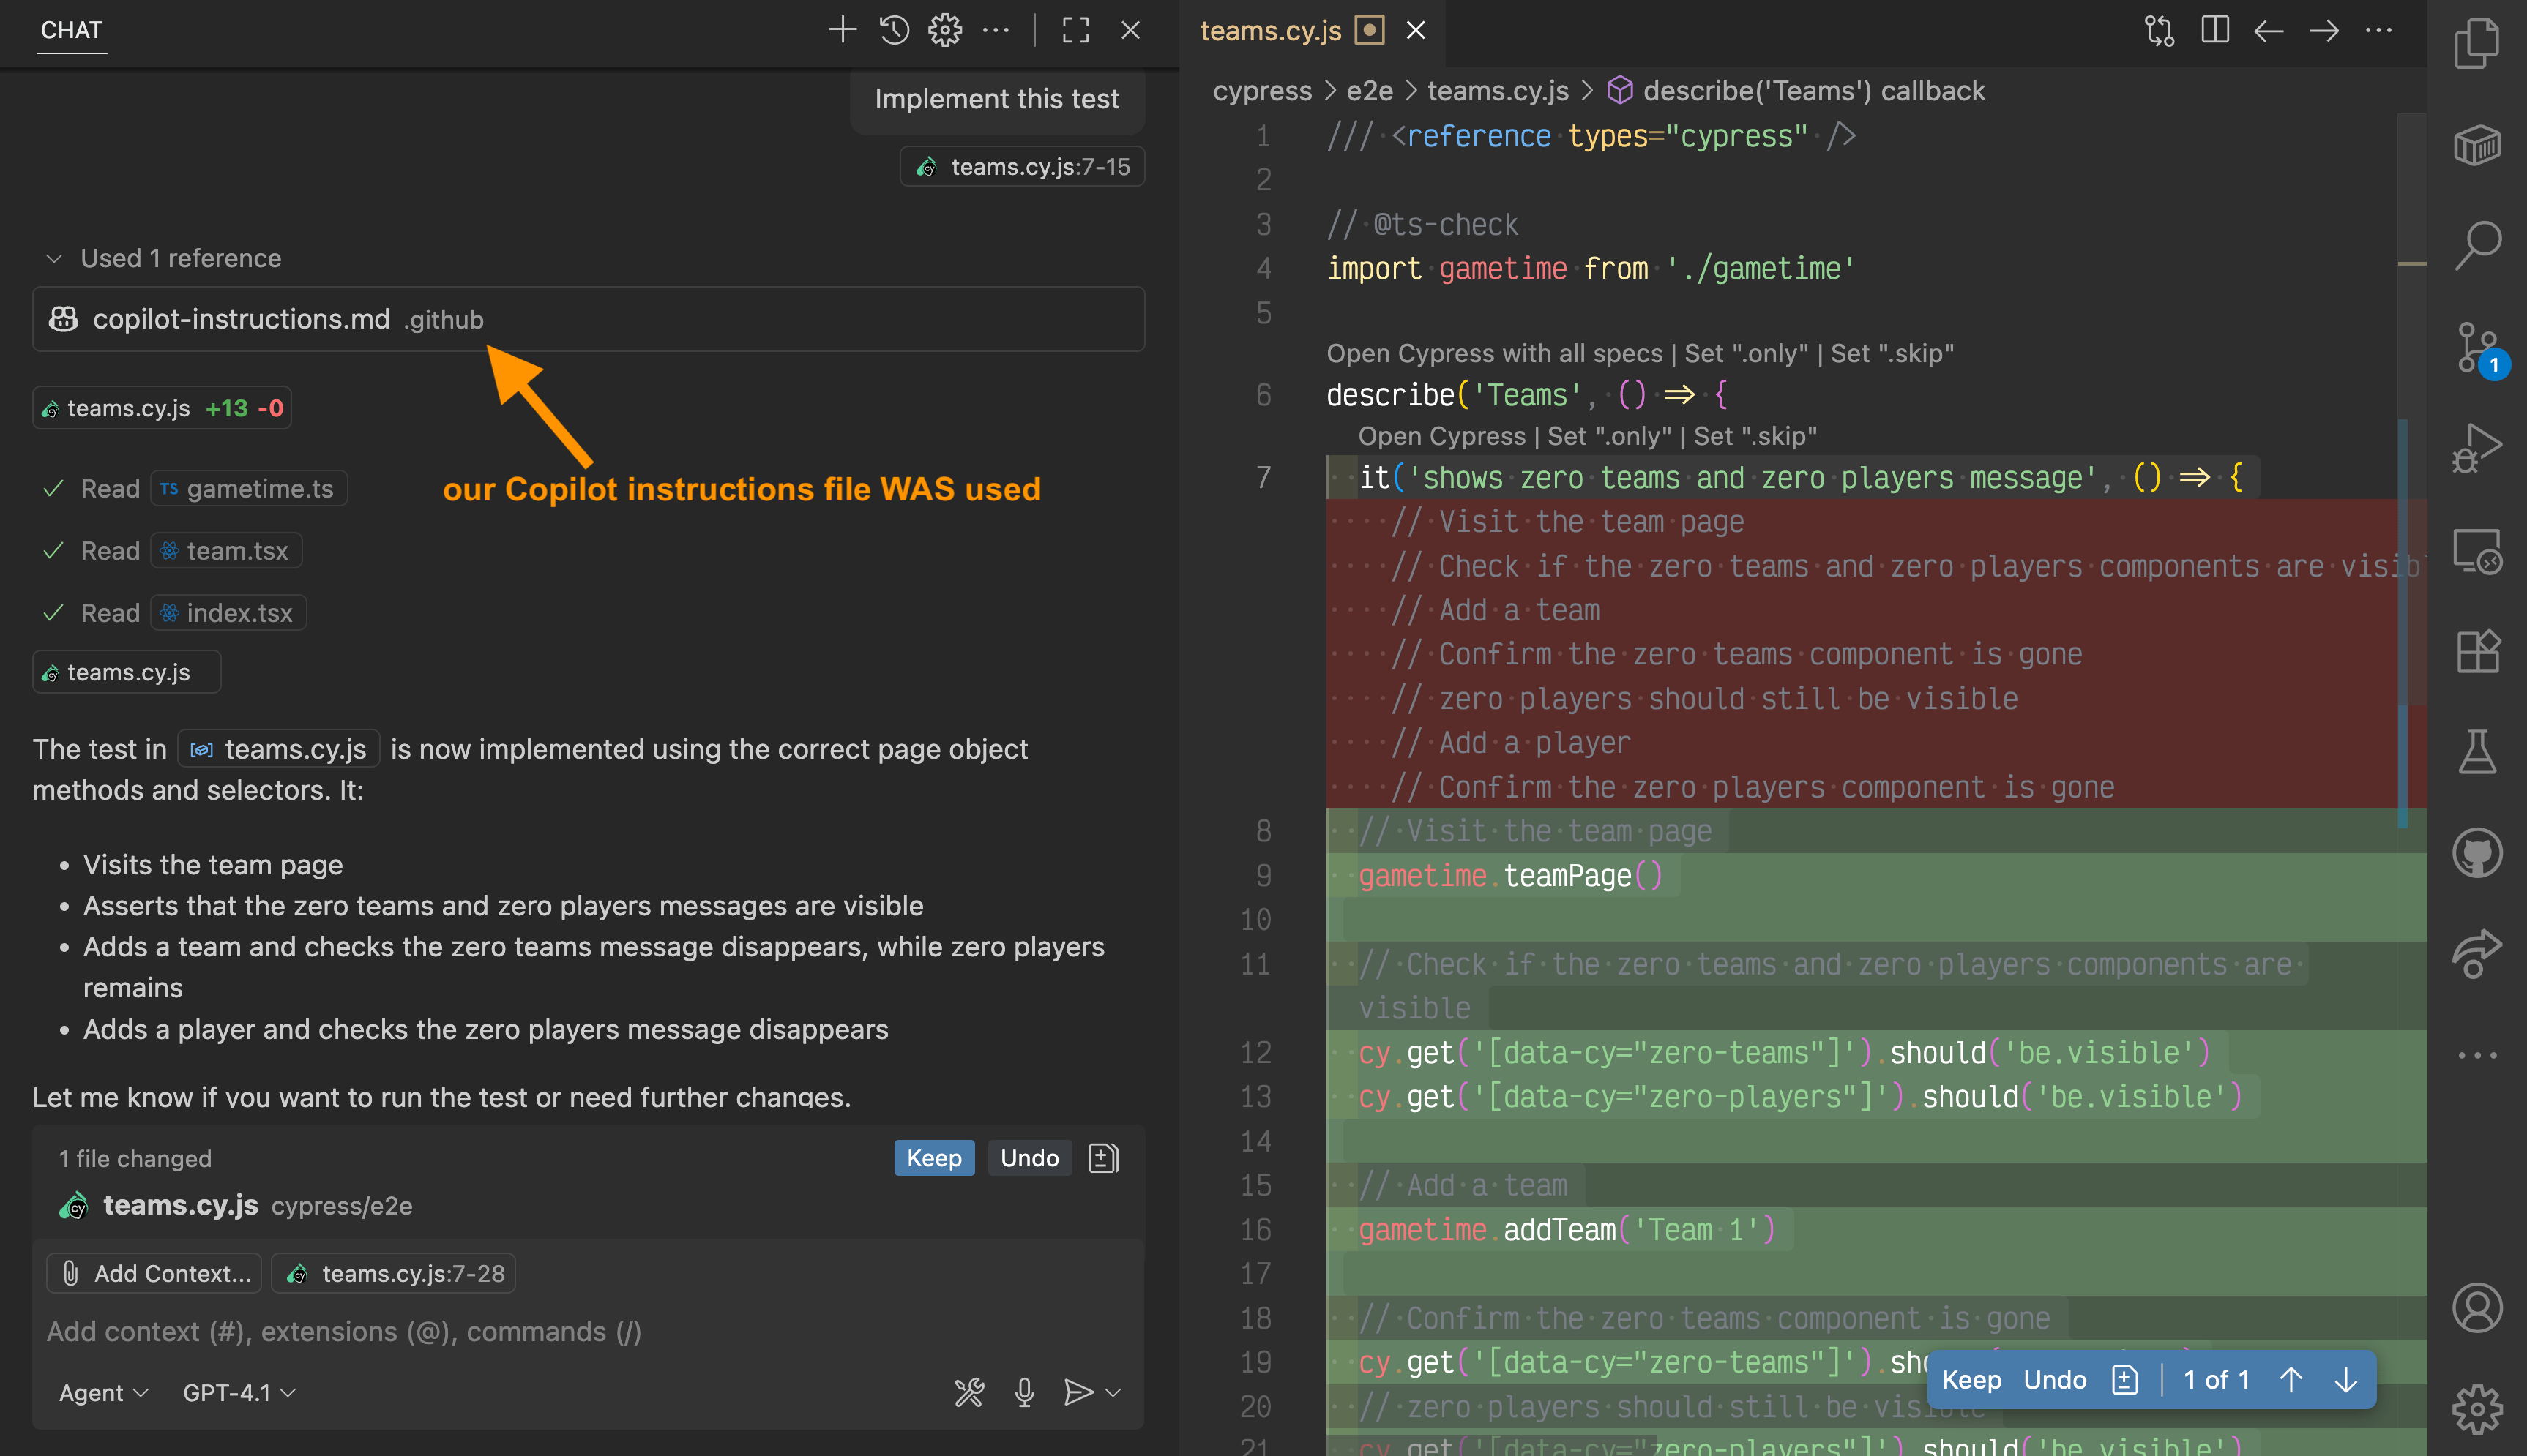View all edits icon beside Undo
The height and width of the screenshot is (1456, 2527).
pyautogui.click(x=1102, y=1158)
